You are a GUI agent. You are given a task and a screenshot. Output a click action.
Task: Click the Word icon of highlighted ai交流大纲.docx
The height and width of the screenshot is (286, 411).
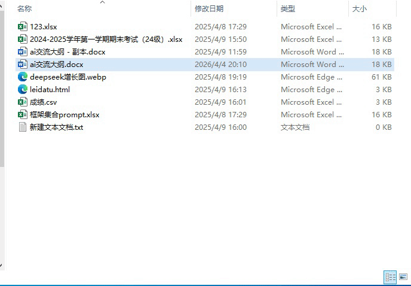(x=23, y=65)
